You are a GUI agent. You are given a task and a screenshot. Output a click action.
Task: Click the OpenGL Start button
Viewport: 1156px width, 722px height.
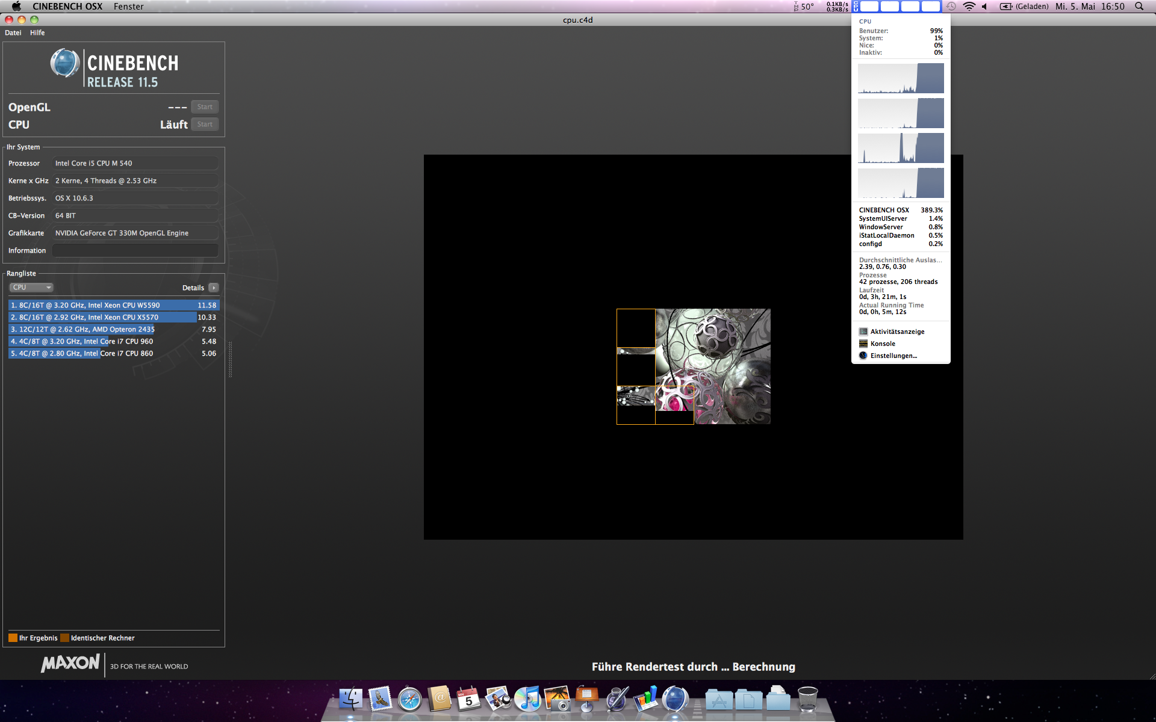pyautogui.click(x=205, y=107)
